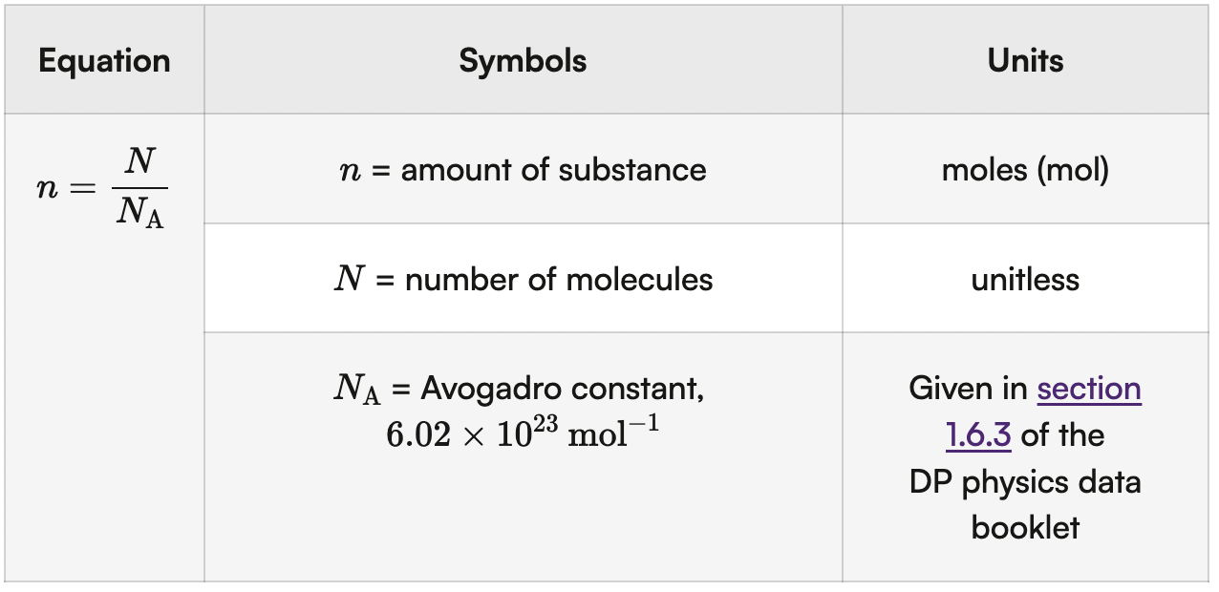Select the "moles (mol)" unit cell
The height and width of the screenshot is (592, 1219).
(1025, 170)
